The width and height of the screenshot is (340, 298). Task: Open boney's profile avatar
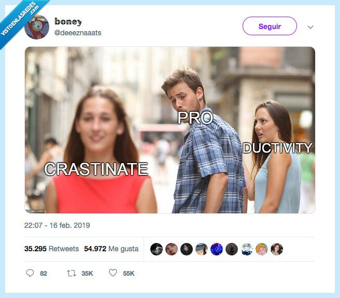pos(37,27)
